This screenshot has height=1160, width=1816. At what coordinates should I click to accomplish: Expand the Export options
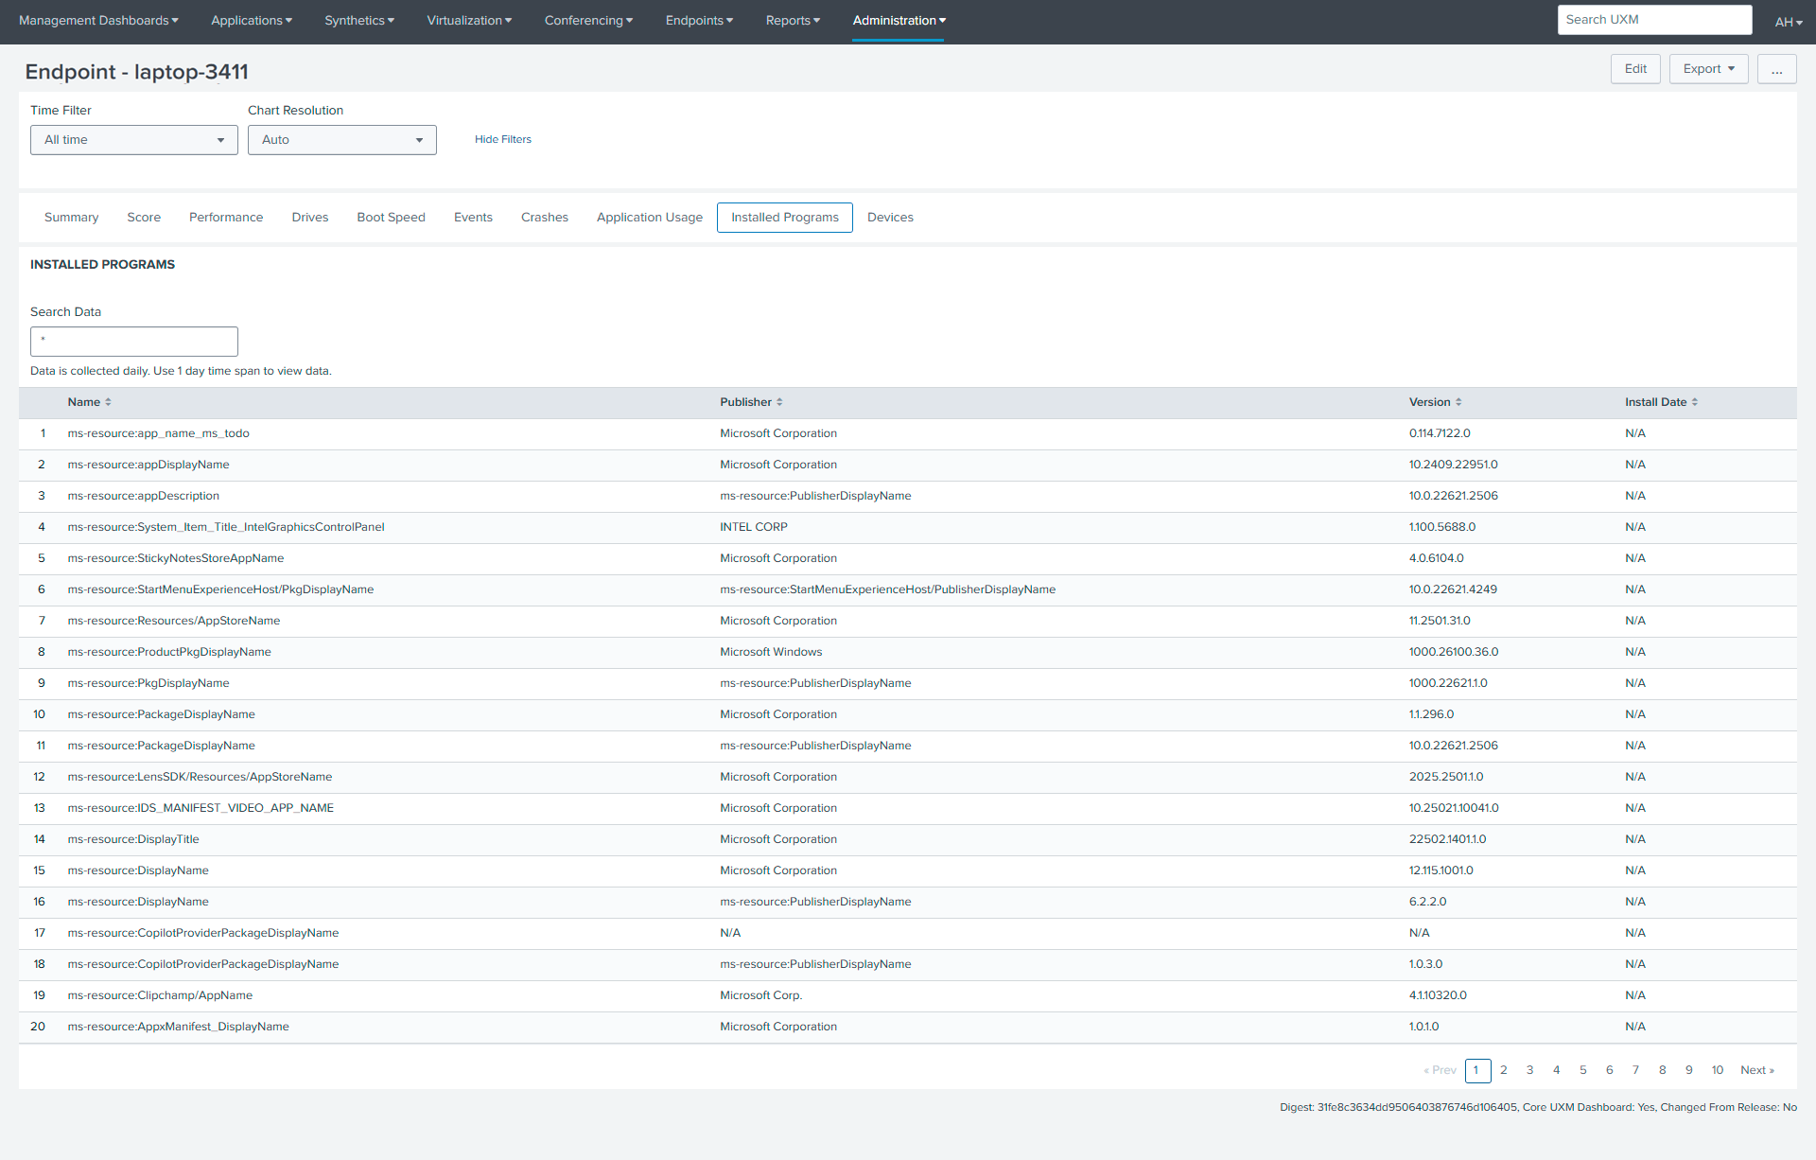(x=1708, y=69)
